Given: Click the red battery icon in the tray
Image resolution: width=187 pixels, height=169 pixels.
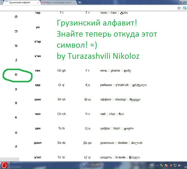Looking at the screenshot, I should [170, 165].
